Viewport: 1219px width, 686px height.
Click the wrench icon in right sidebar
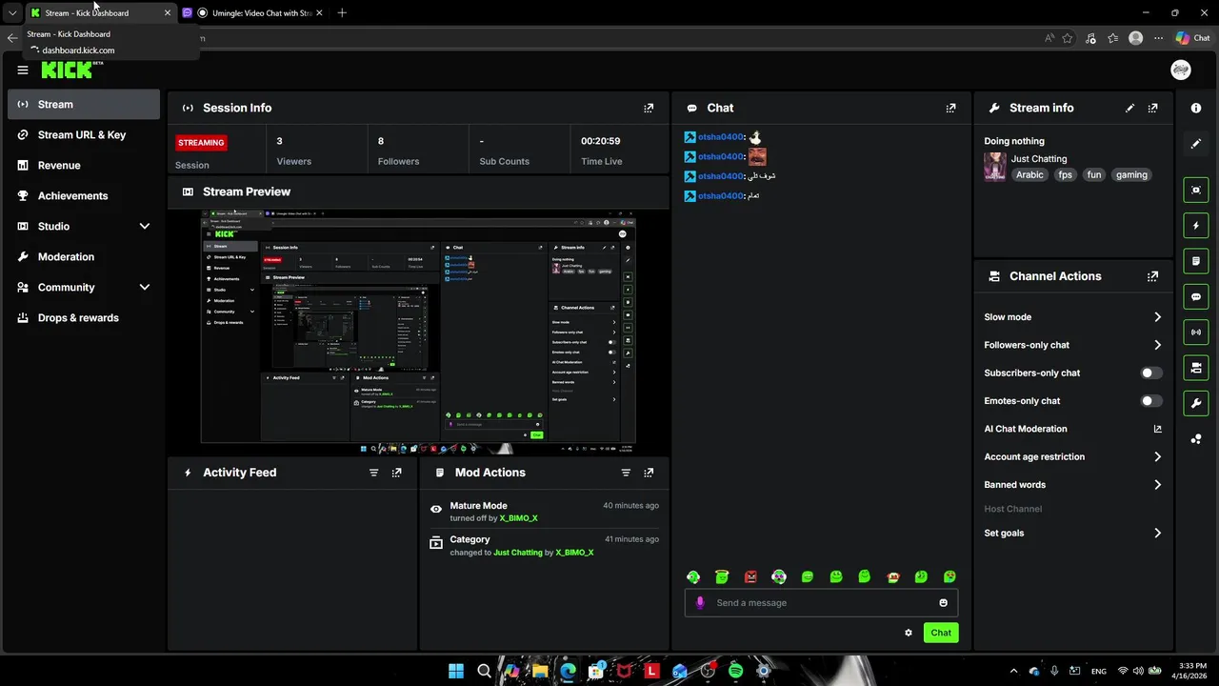point(1196,403)
